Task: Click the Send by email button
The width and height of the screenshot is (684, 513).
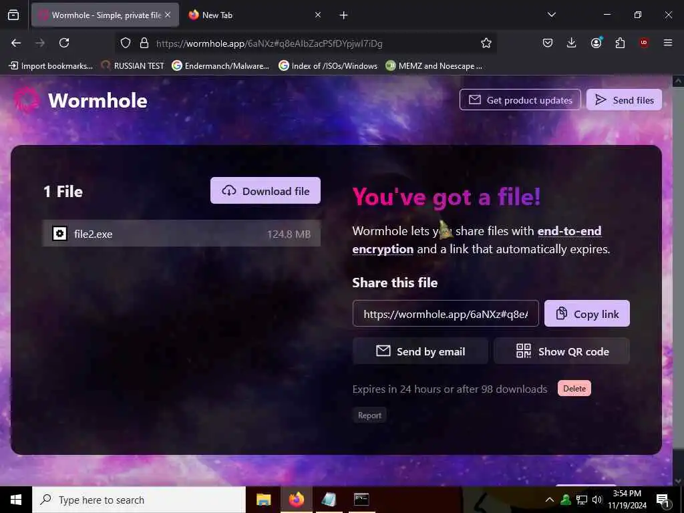Action: point(420,351)
